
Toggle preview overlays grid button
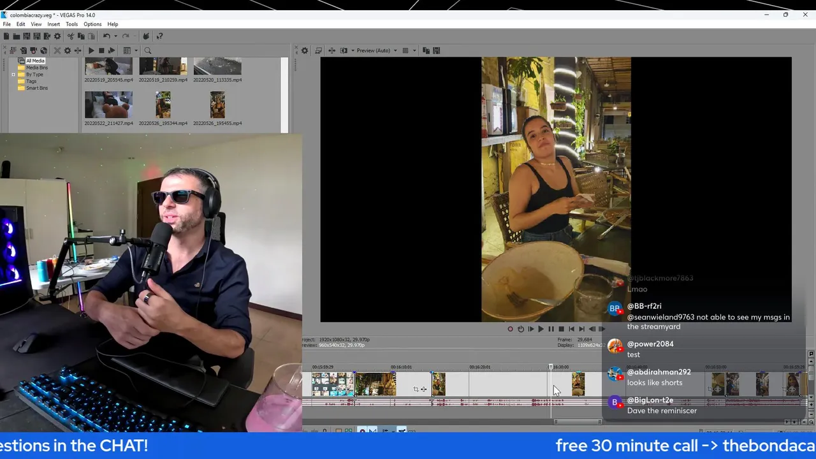tap(405, 50)
